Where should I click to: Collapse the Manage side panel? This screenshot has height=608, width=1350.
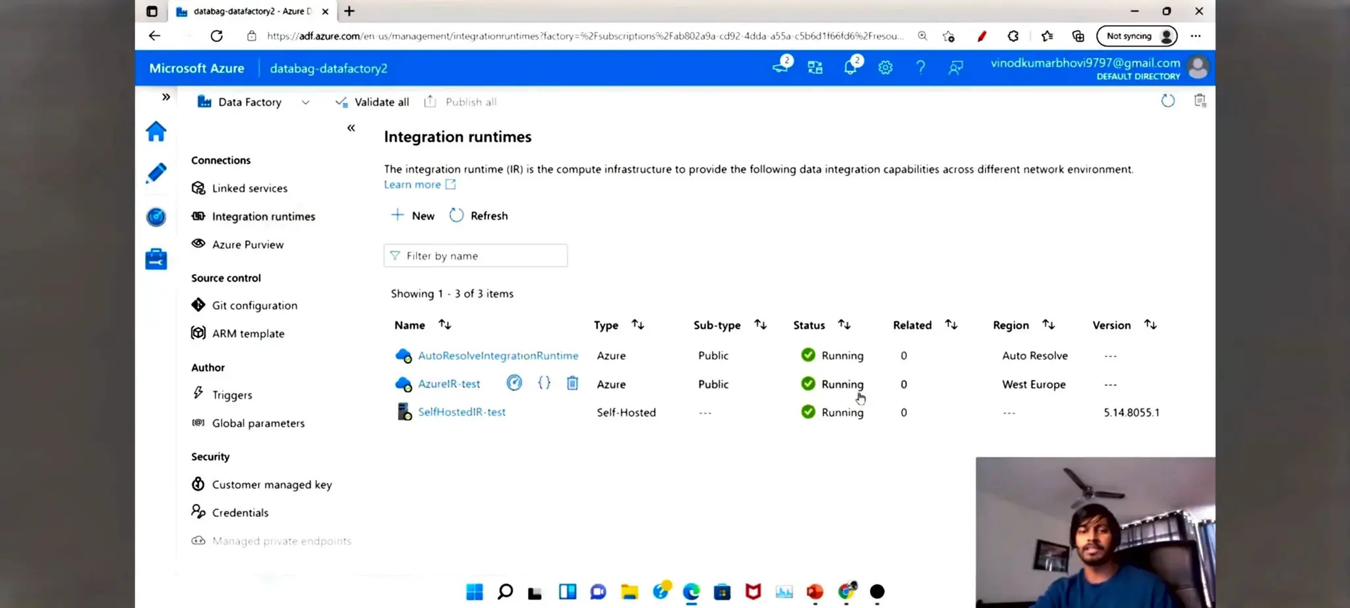pos(351,128)
